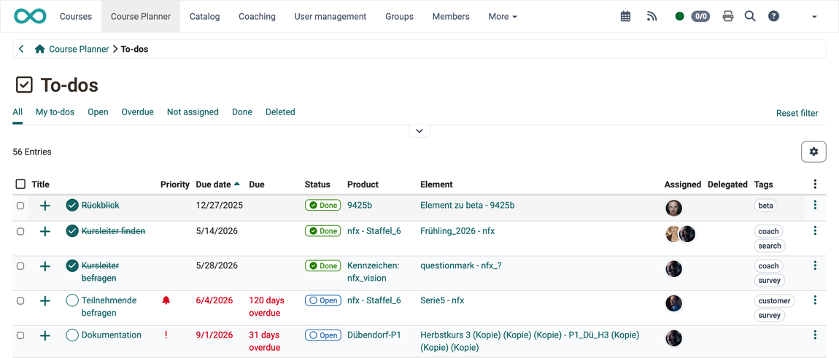Select the Kursleiter befragen row checkbox
Screen dimensions: 839x358
click(20, 266)
